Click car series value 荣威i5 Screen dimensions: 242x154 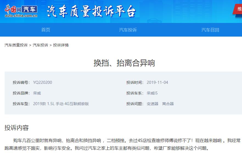tap(152, 93)
